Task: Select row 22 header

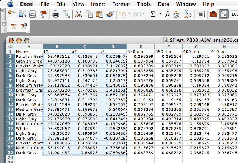Action: (10, 153)
